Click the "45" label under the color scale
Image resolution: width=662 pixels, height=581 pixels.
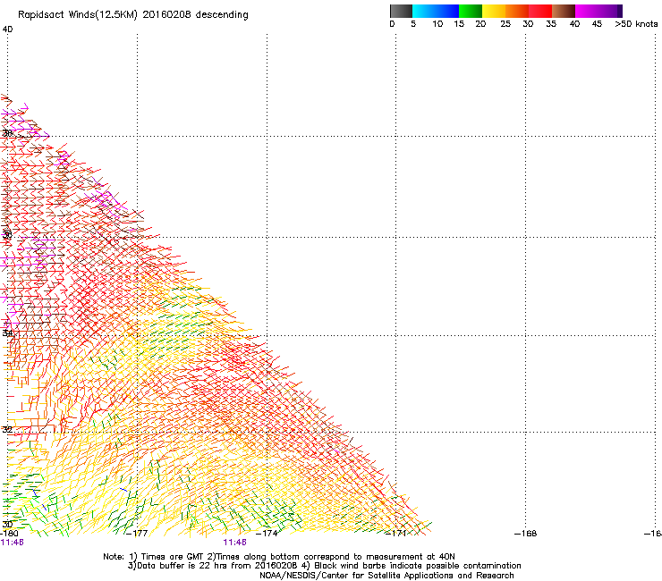click(597, 24)
